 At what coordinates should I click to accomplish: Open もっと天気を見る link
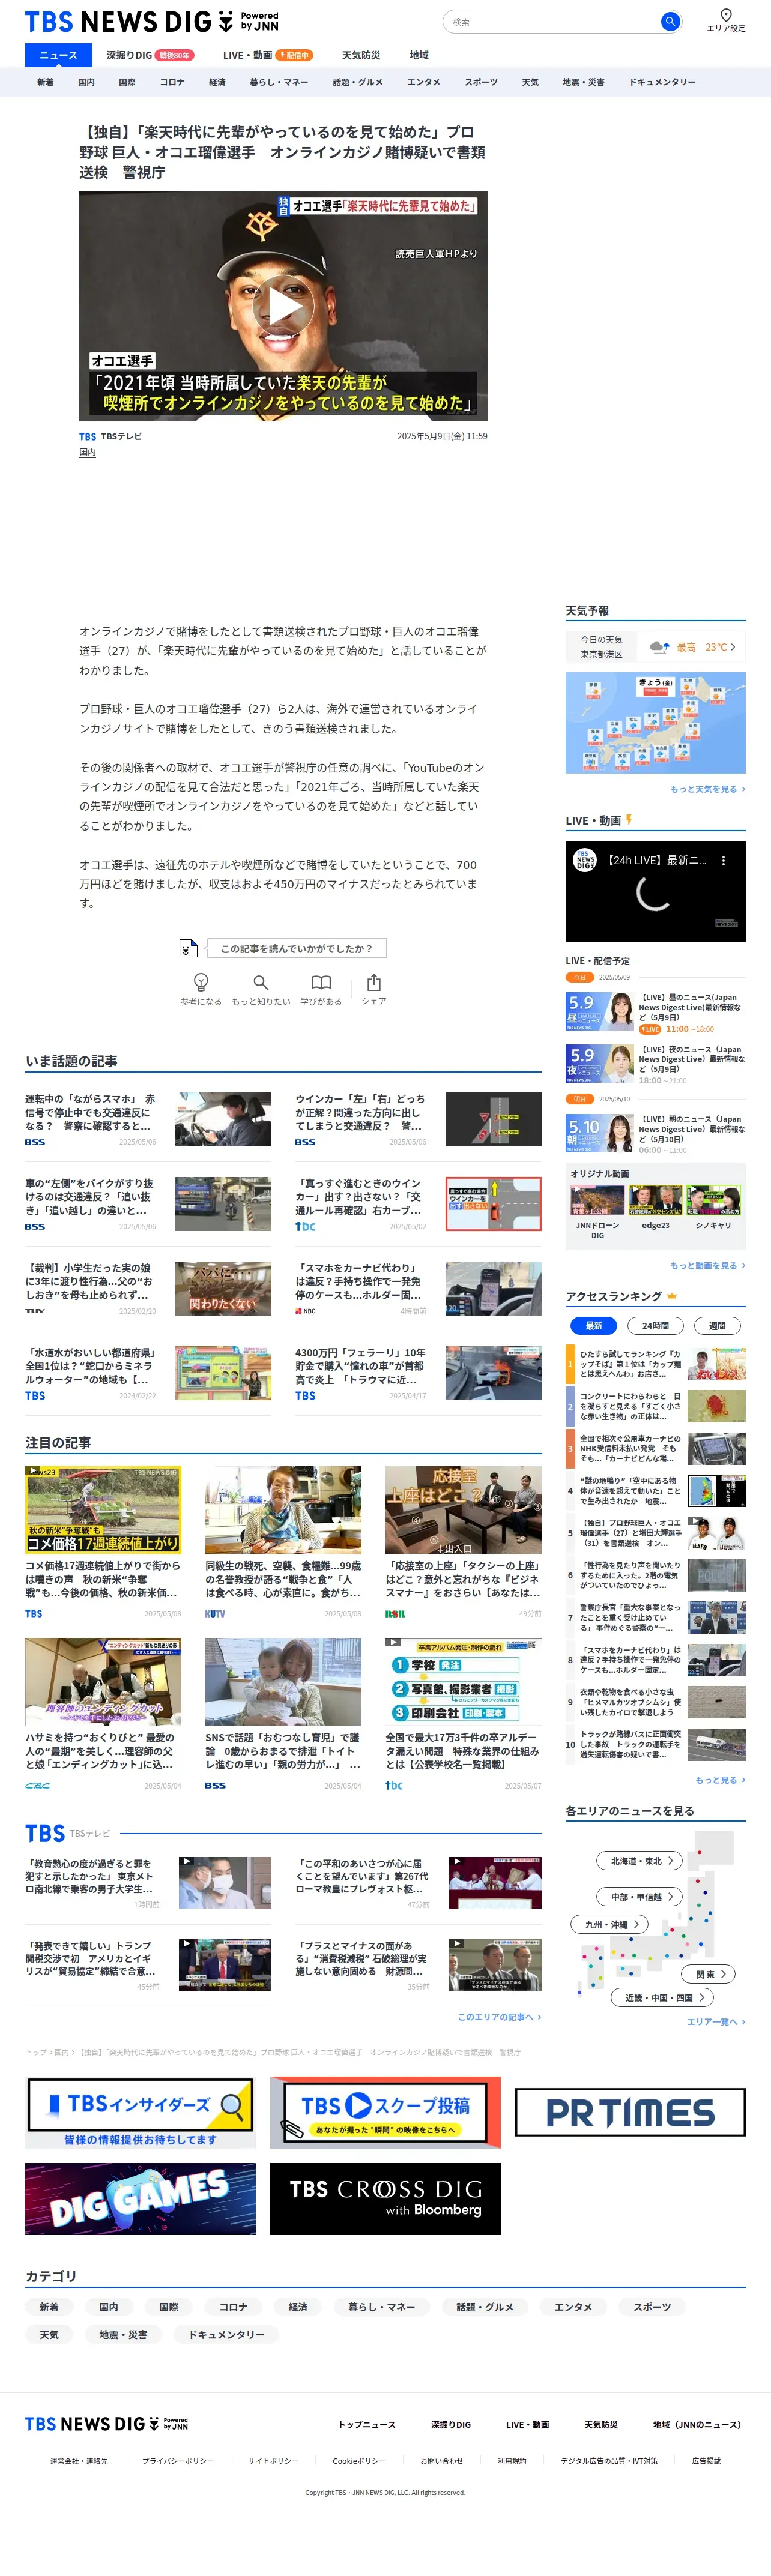pyautogui.click(x=707, y=789)
